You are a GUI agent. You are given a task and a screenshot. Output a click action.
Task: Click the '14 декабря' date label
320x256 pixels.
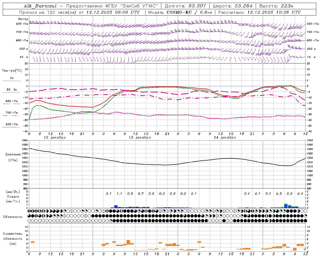(x=225, y=137)
